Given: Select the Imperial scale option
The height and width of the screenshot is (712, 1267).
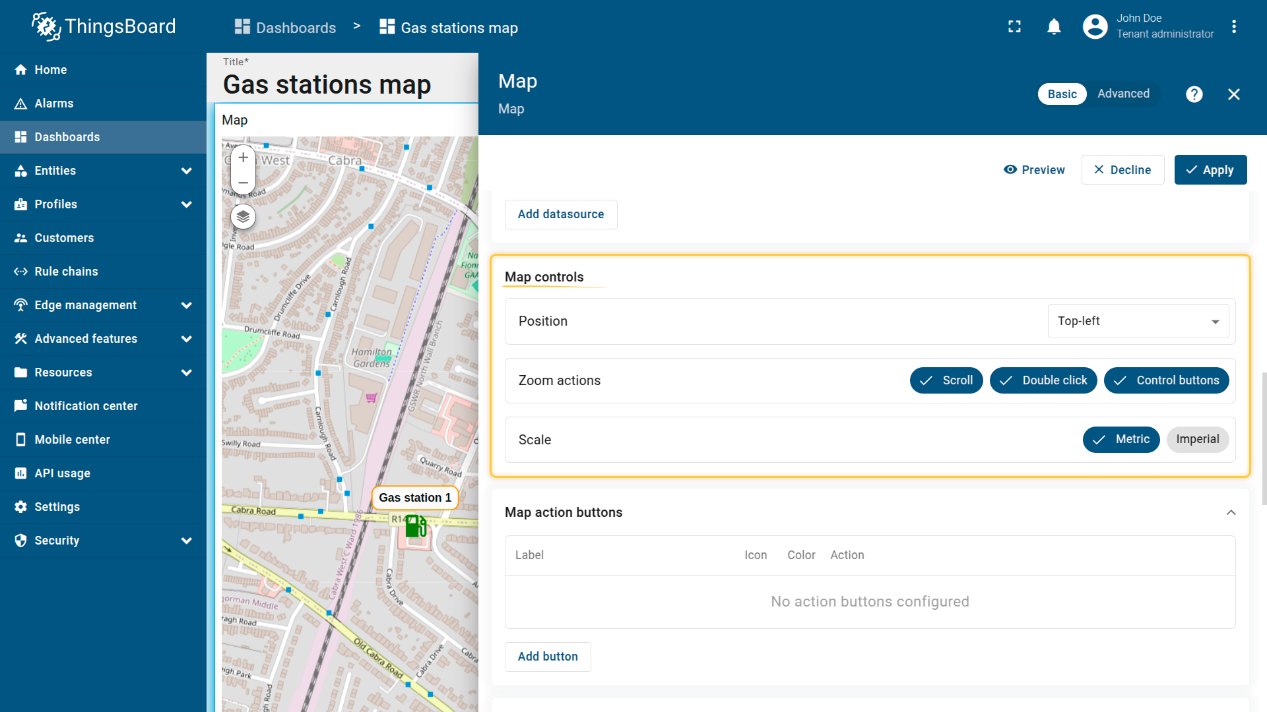Looking at the screenshot, I should click(x=1197, y=440).
